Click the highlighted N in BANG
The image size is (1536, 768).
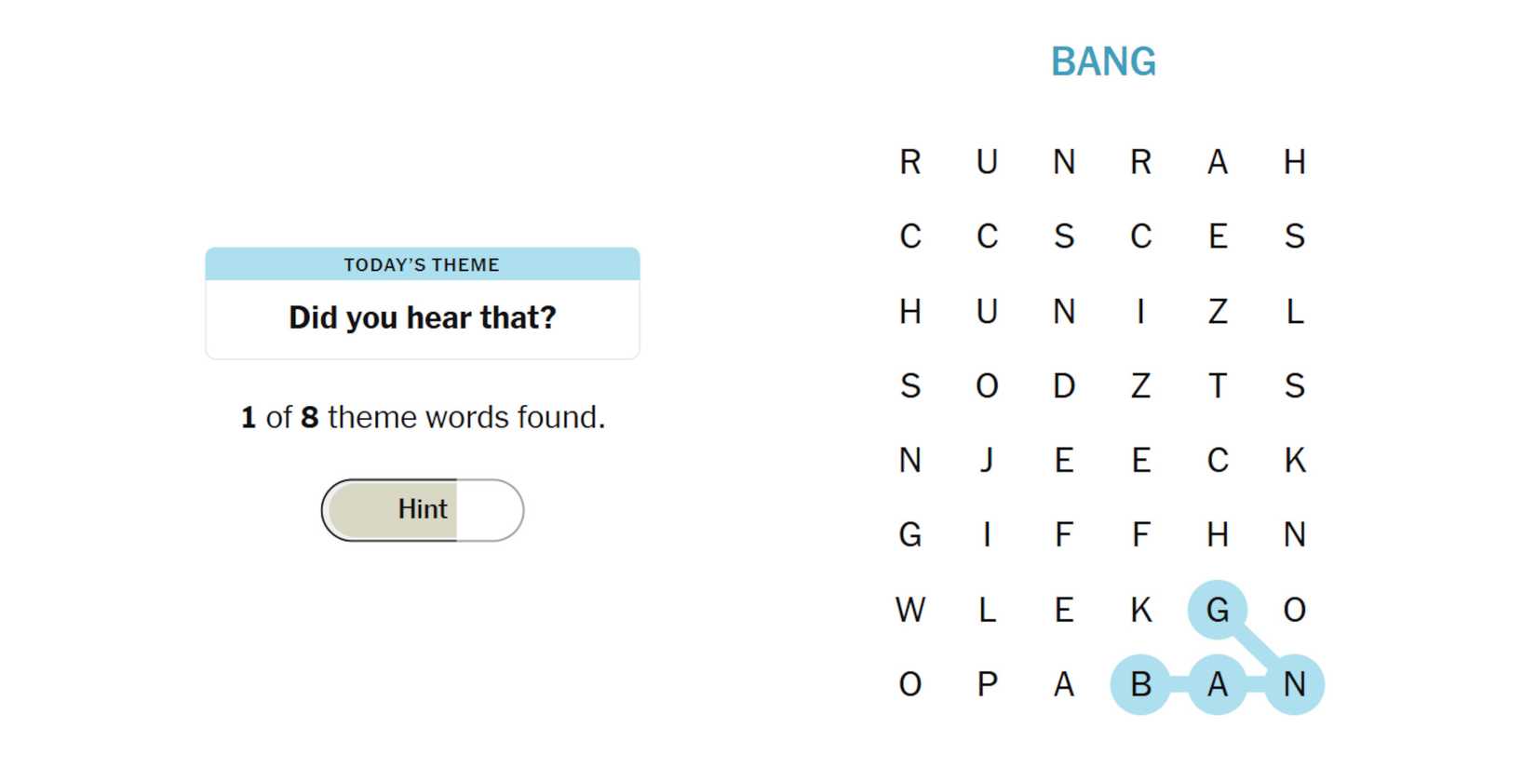pyautogui.click(x=1294, y=684)
